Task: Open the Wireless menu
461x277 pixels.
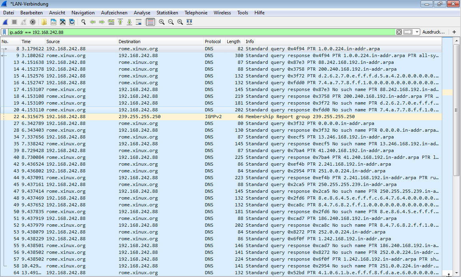Action: pyautogui.click(x=222, y=12)
